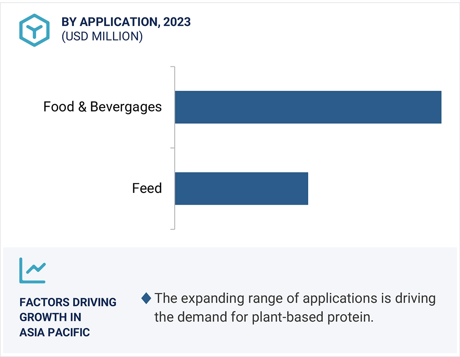Screen dimensions: 460x357
Task: Click the top tick of the chart axis
Action: pyautogui.click(x=172, y=67)
